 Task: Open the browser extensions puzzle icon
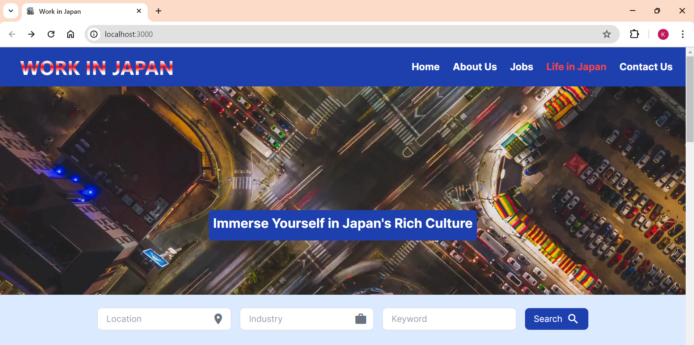tap(634, 34)
